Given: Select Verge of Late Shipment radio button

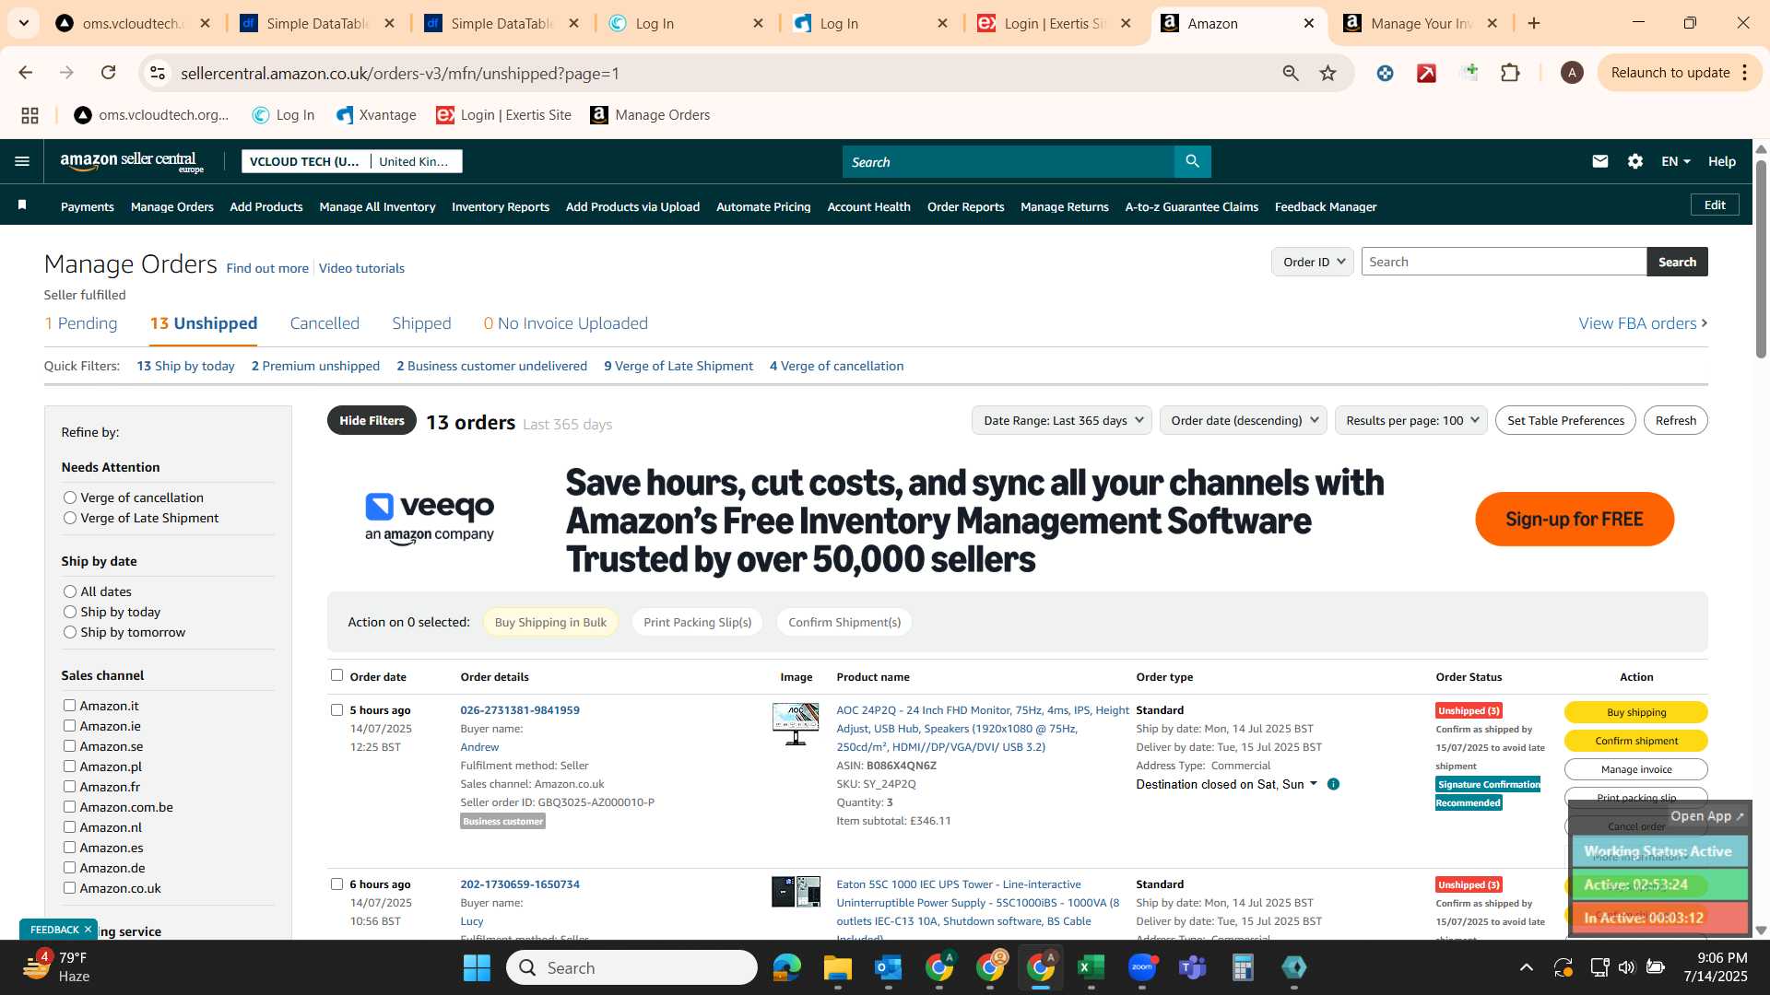Looking at the screenshot, I should (x=69, y=518).
